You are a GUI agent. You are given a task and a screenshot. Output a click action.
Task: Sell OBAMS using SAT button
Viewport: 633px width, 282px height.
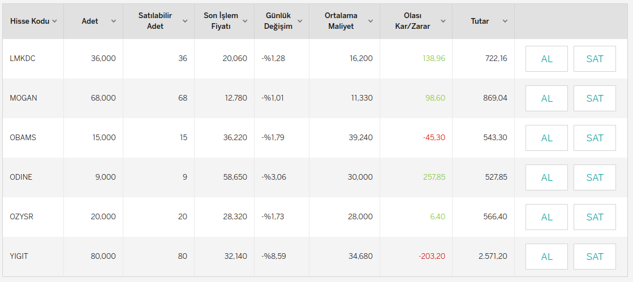click(x=595, y=138)
